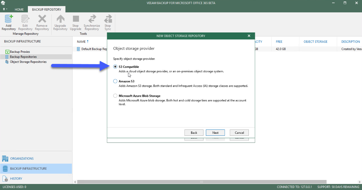Click the Next button in the wizard
362x190 pixels.
215,133
